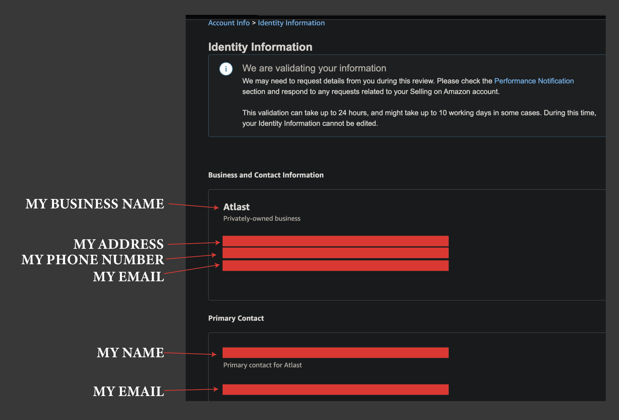Open the Account Info breadcrumb link

pyautogui.click(x=229, y=23)
